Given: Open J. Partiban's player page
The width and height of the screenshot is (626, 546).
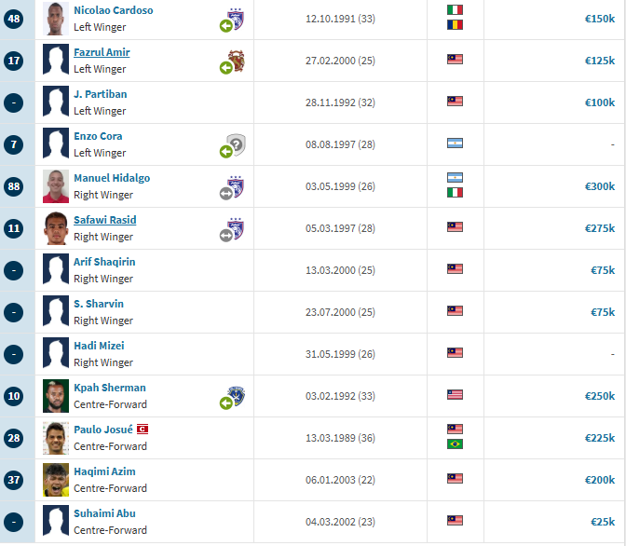Looking at the screenshot, I should [101, 94].
